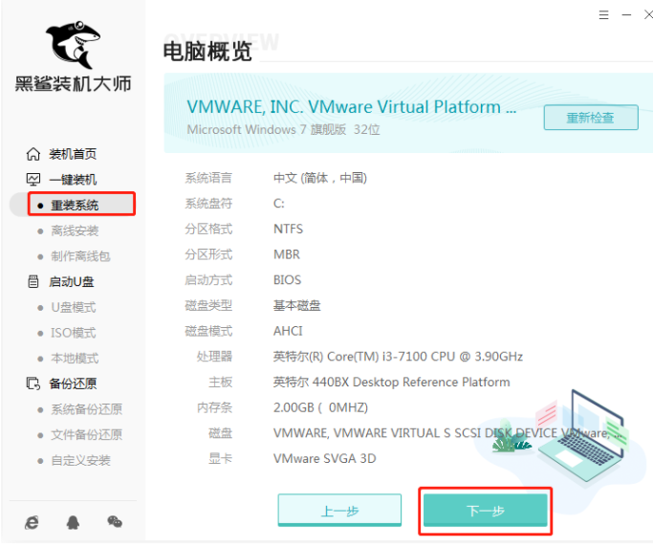This screenshot has height=548, width=653.
Task: Click the 重新检查 button
Action: pyautogui.click(x=591, y=118)
